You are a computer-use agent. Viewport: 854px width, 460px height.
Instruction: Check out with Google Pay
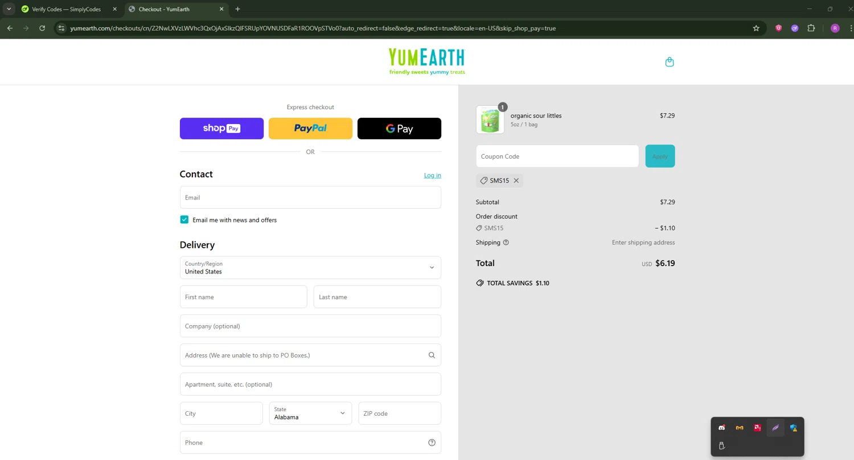point(399,129)
